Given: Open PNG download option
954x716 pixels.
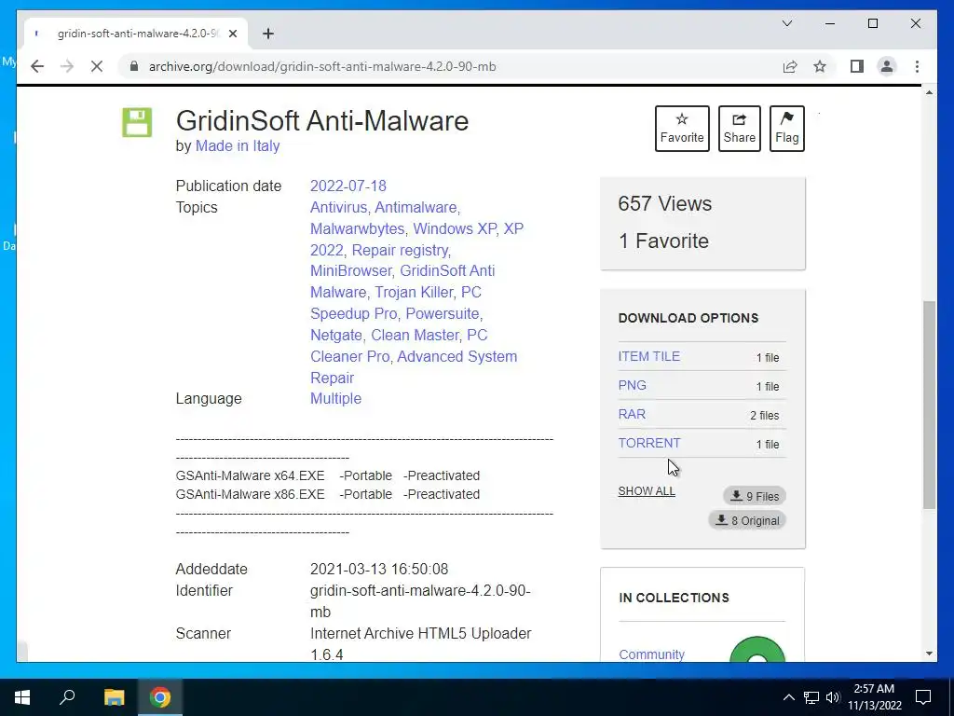Looking at the screenshot, I should tap(633, 385).
